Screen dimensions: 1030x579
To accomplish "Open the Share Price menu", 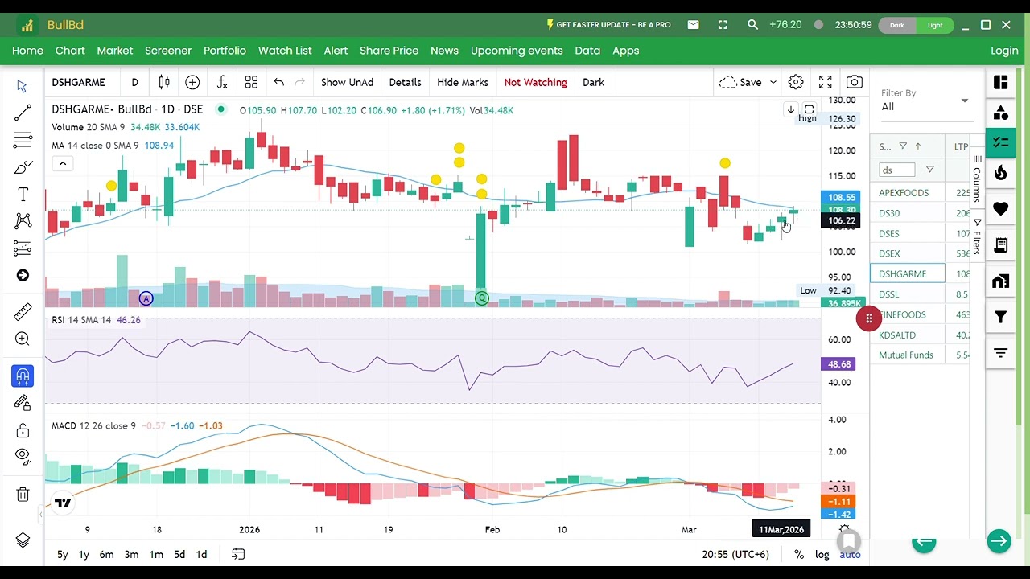I will click(x=389, y=51).
